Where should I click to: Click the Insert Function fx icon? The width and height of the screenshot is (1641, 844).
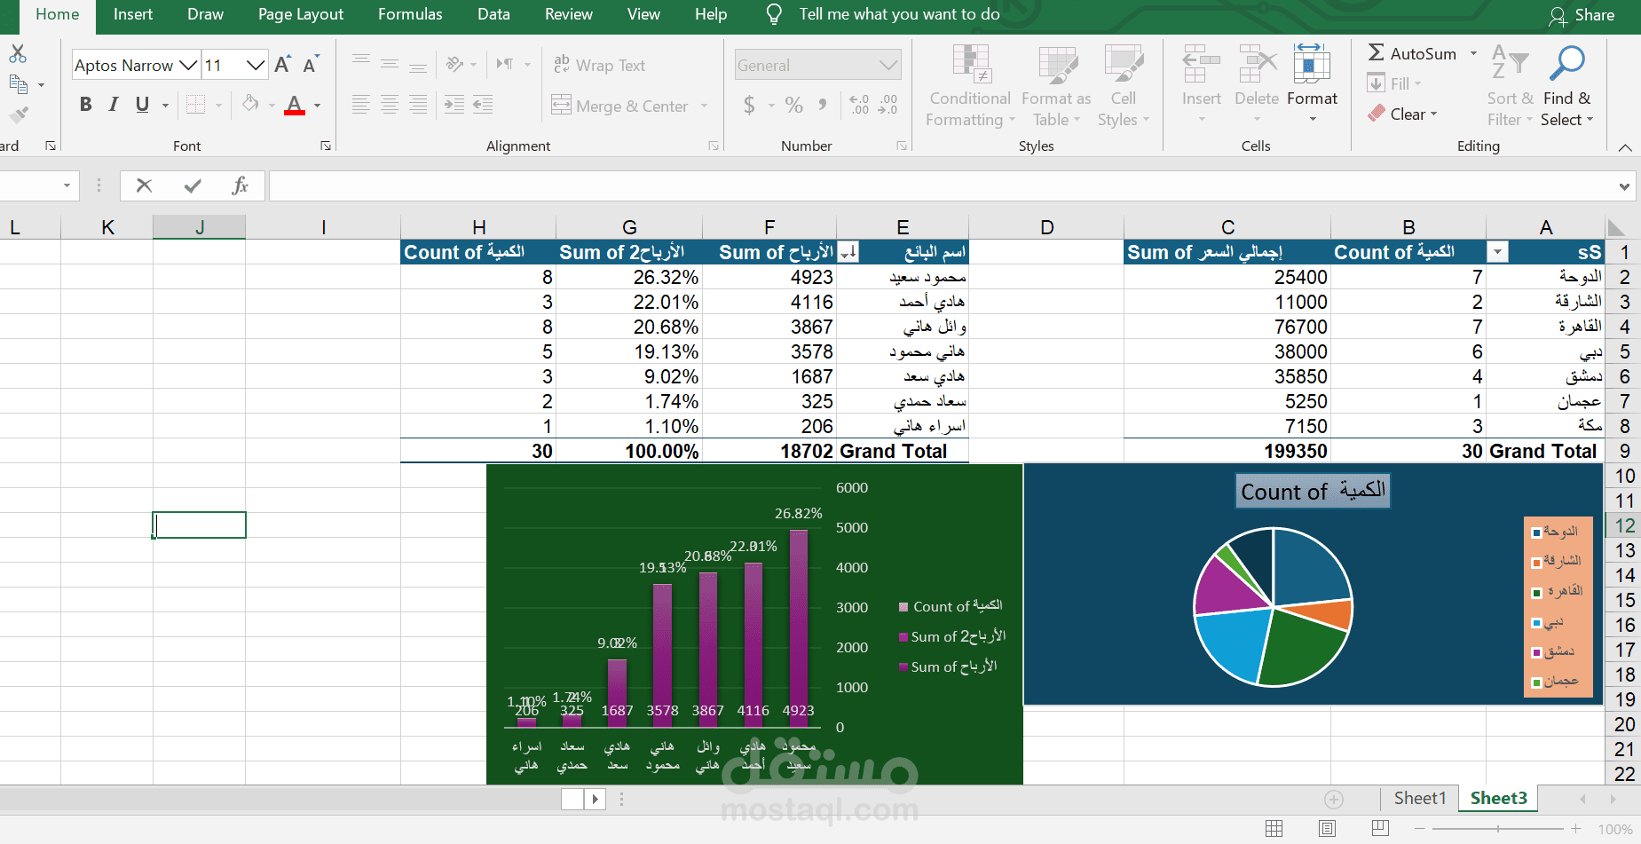coord(240,185)
